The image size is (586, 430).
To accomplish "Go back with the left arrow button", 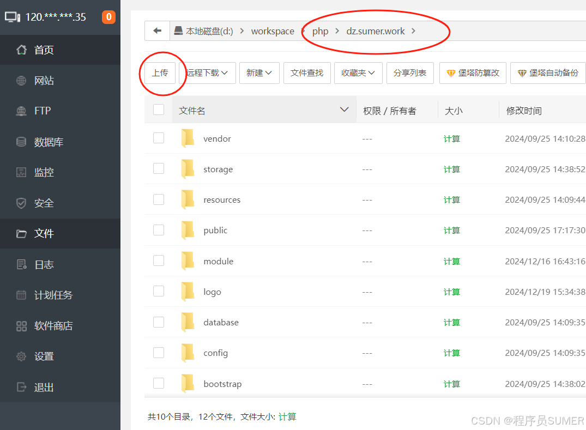I will [158, 31].
